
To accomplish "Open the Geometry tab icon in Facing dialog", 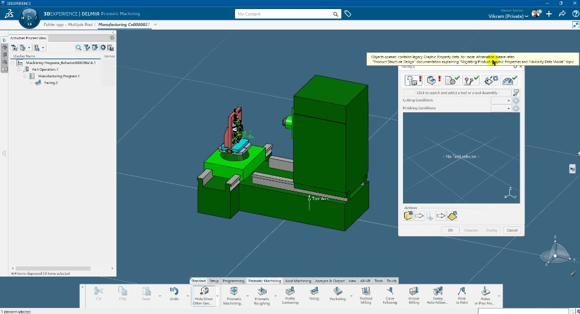I will 433,80.
